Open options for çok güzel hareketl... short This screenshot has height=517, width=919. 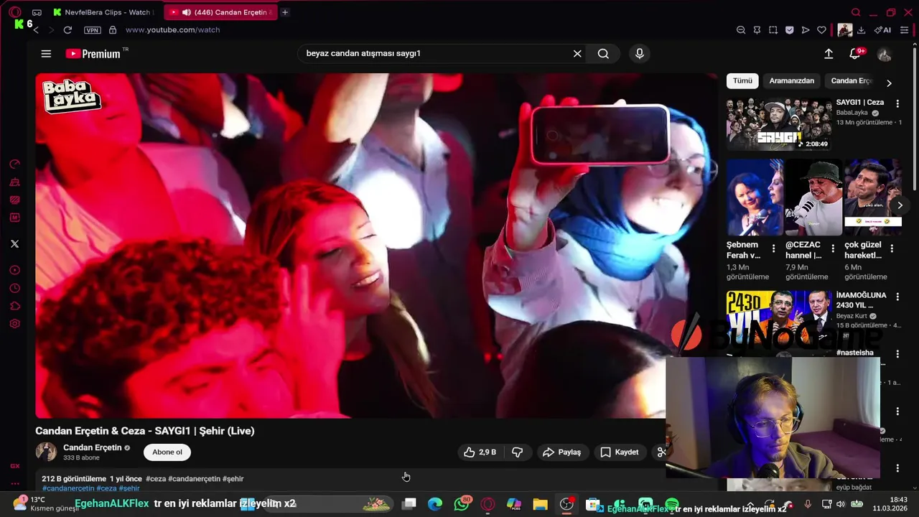[892, 248]
